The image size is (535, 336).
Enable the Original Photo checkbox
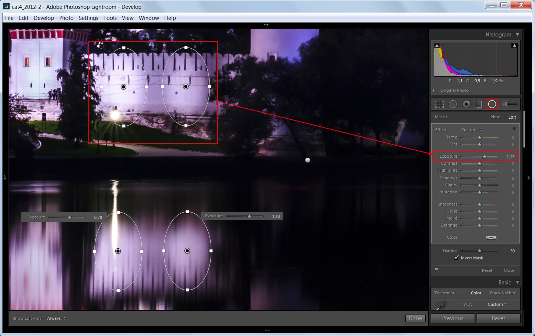click(x=436, y=90)
